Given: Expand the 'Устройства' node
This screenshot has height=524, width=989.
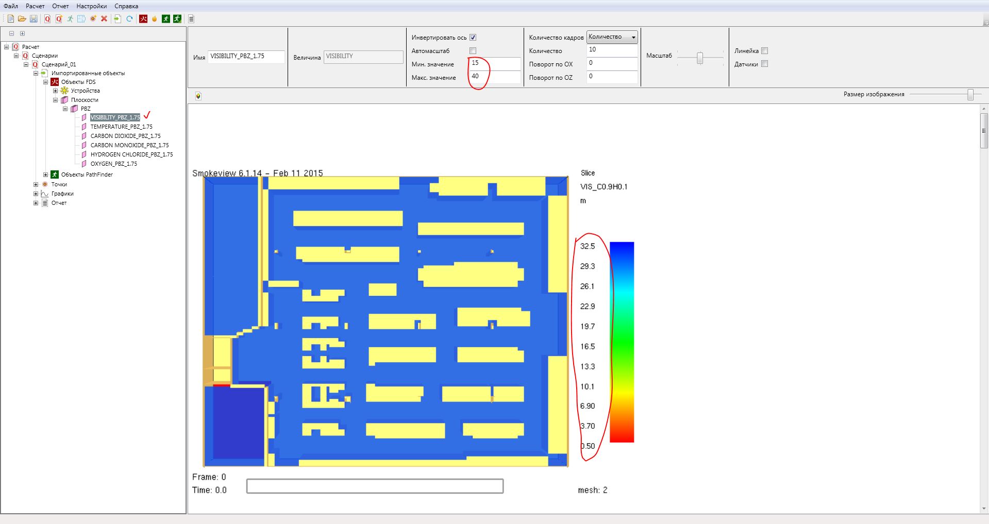Looking at the screenshot, I should tap(55, 91).
